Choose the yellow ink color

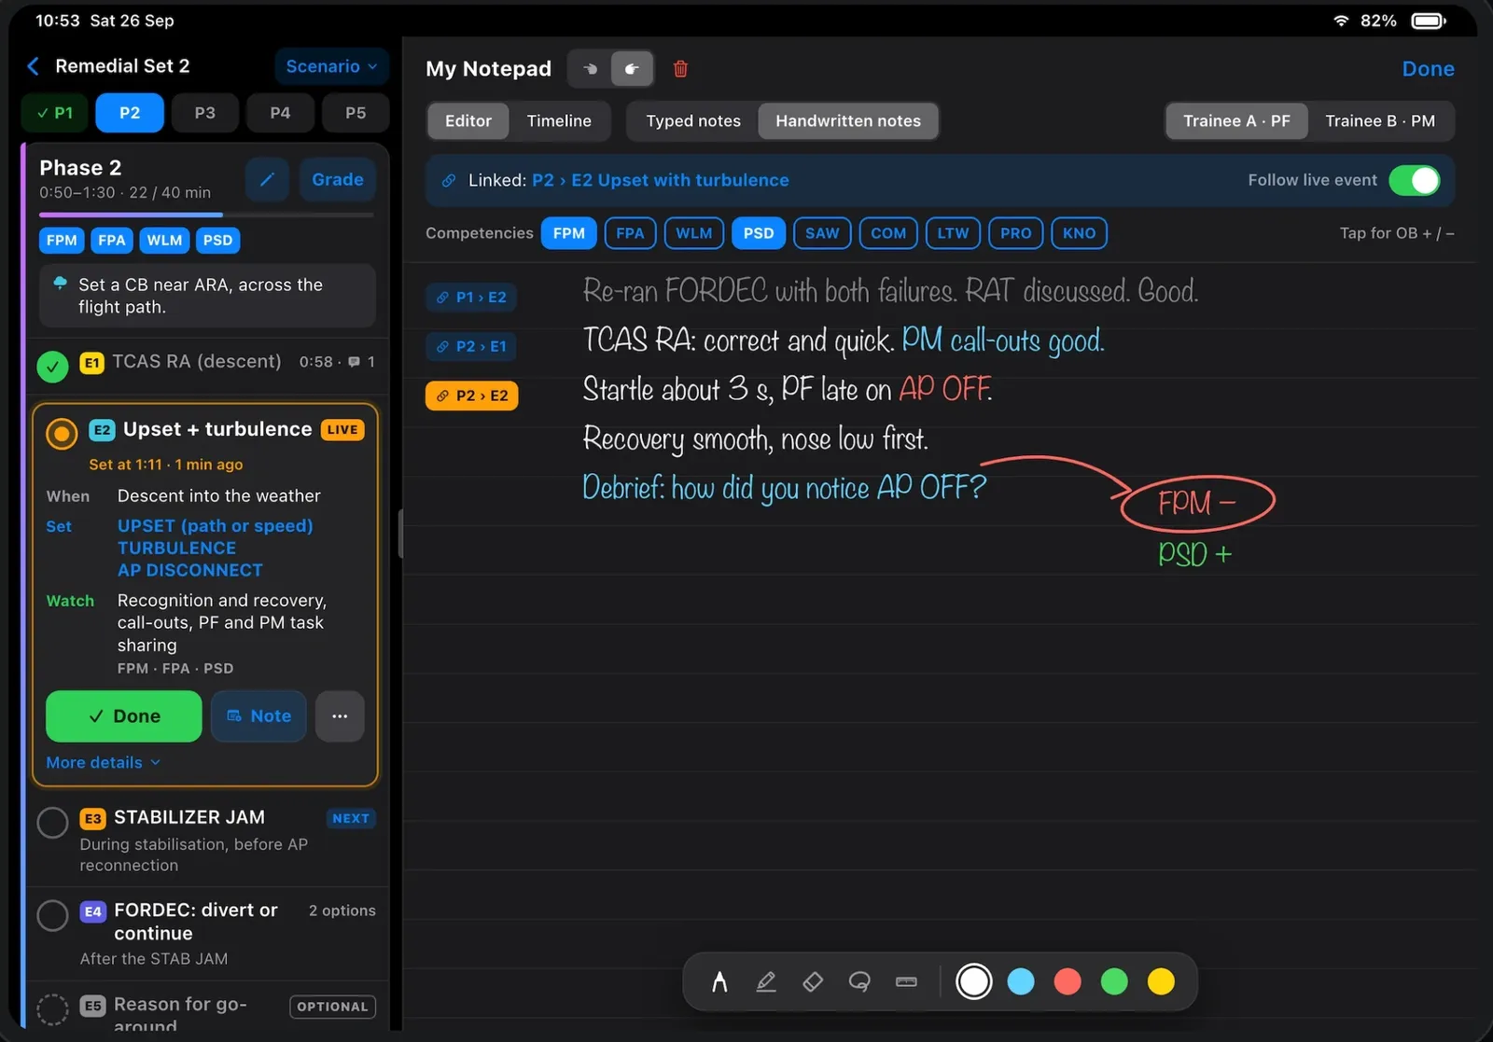[1161, 981]
